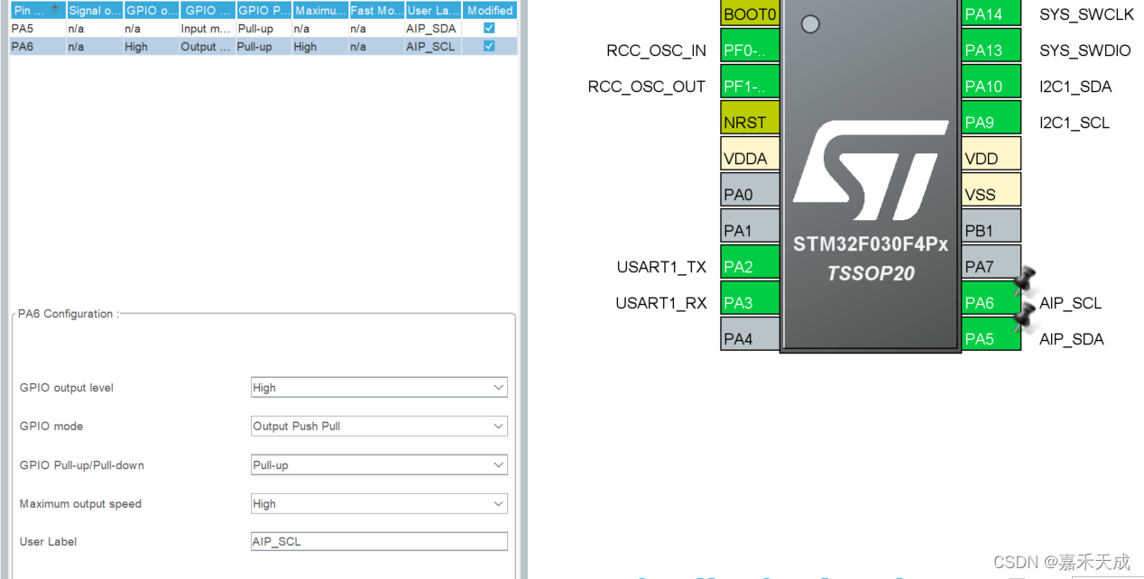Uncheck the Modified checkbox on PA6 row
Screen dimensions: 1144x579
tap(488, 46)
